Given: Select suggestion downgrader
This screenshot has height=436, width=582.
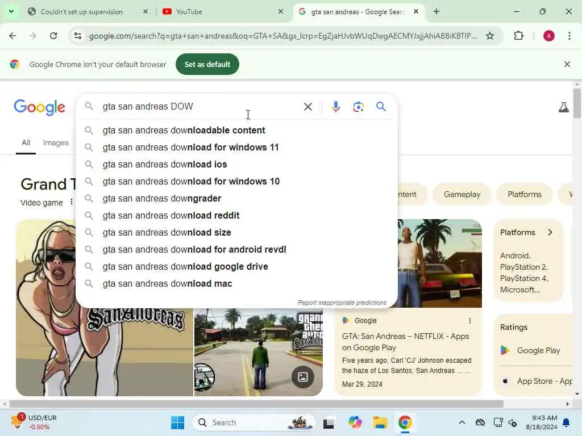Looking at the screenshot, I should pyautogui.click(x=236, y=198).
